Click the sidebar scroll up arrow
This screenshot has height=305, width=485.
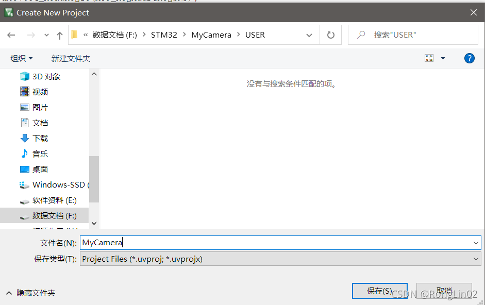94,74
